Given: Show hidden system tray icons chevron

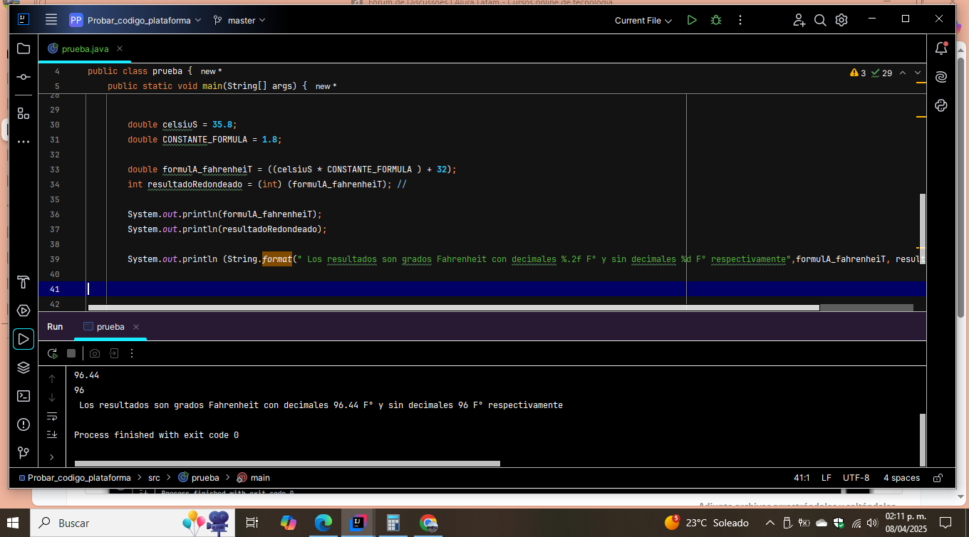Looking at the screenshot, I should click(x=769, y=523).
